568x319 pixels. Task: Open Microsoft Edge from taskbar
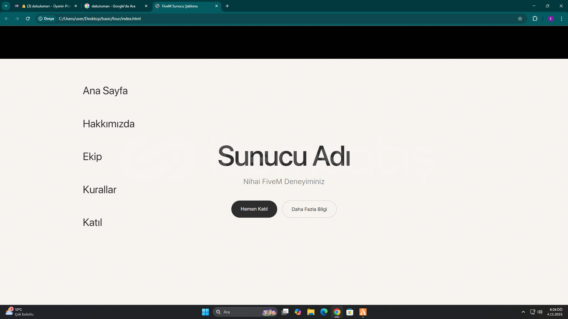tap(324, 312)
